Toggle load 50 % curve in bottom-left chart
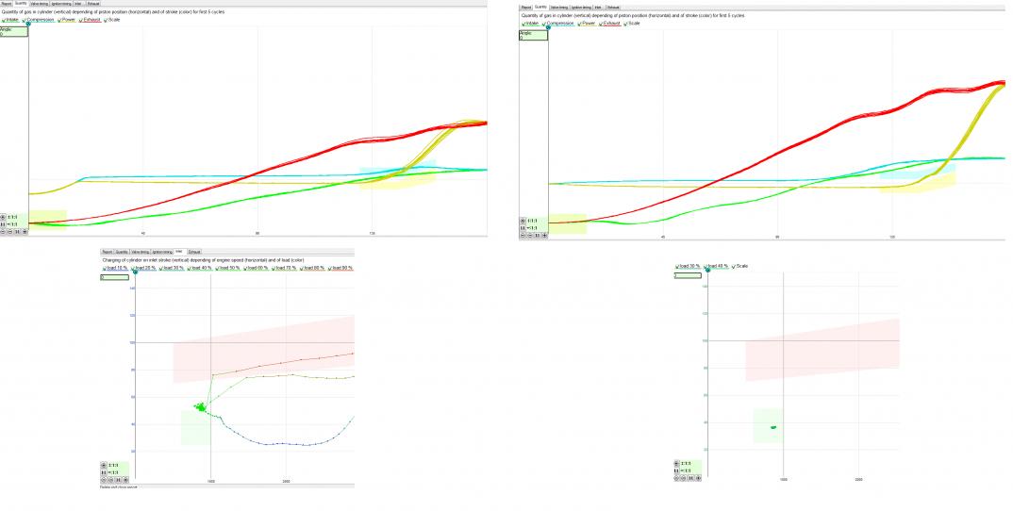The height and width of the screenshot is (511, 1013). point(227,268)
